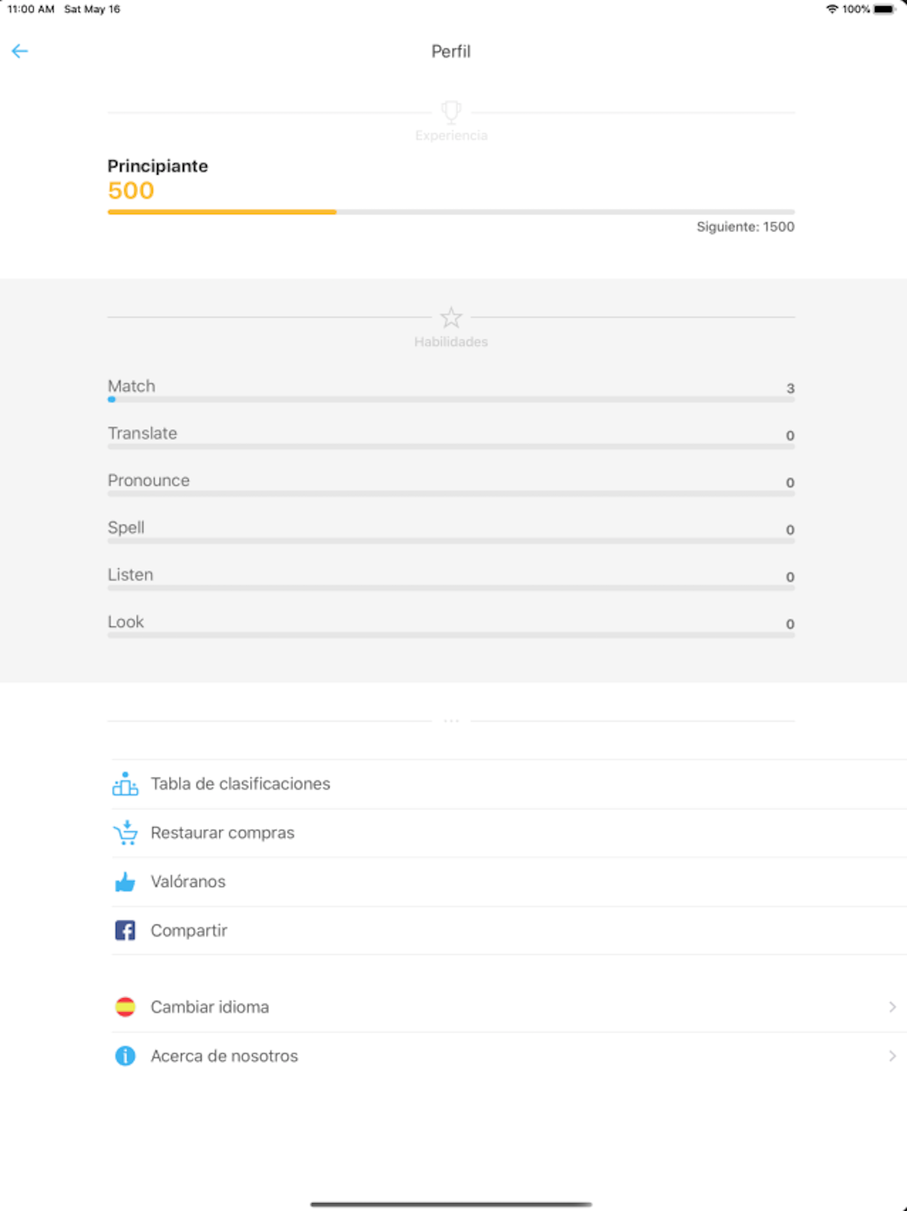Click the Listen skill label
The image size is (907, 1211).
[x=130, y=574]
